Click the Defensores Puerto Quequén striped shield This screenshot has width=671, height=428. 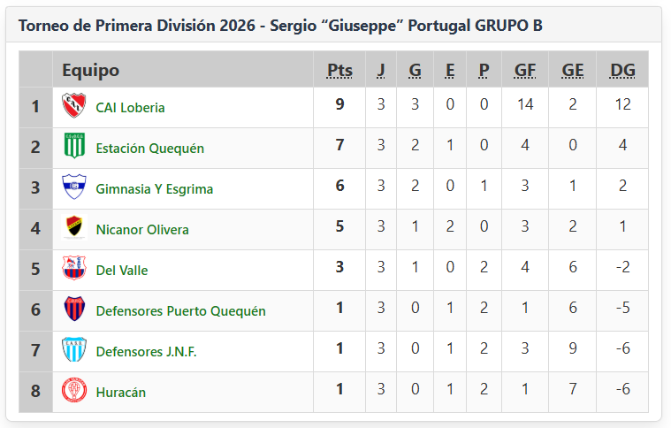click(x=74, y=310)
